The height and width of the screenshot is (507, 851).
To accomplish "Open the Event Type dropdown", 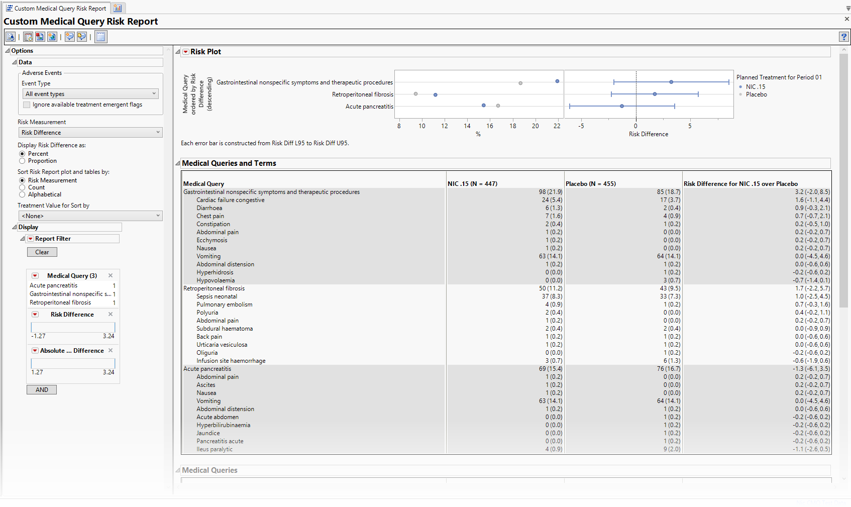I will [90, 94].
